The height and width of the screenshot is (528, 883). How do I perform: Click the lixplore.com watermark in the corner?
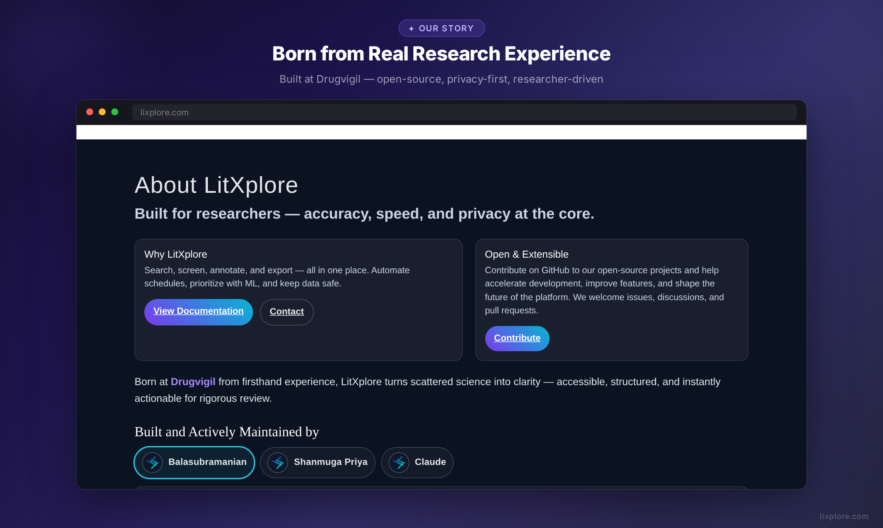click(844, 516)
